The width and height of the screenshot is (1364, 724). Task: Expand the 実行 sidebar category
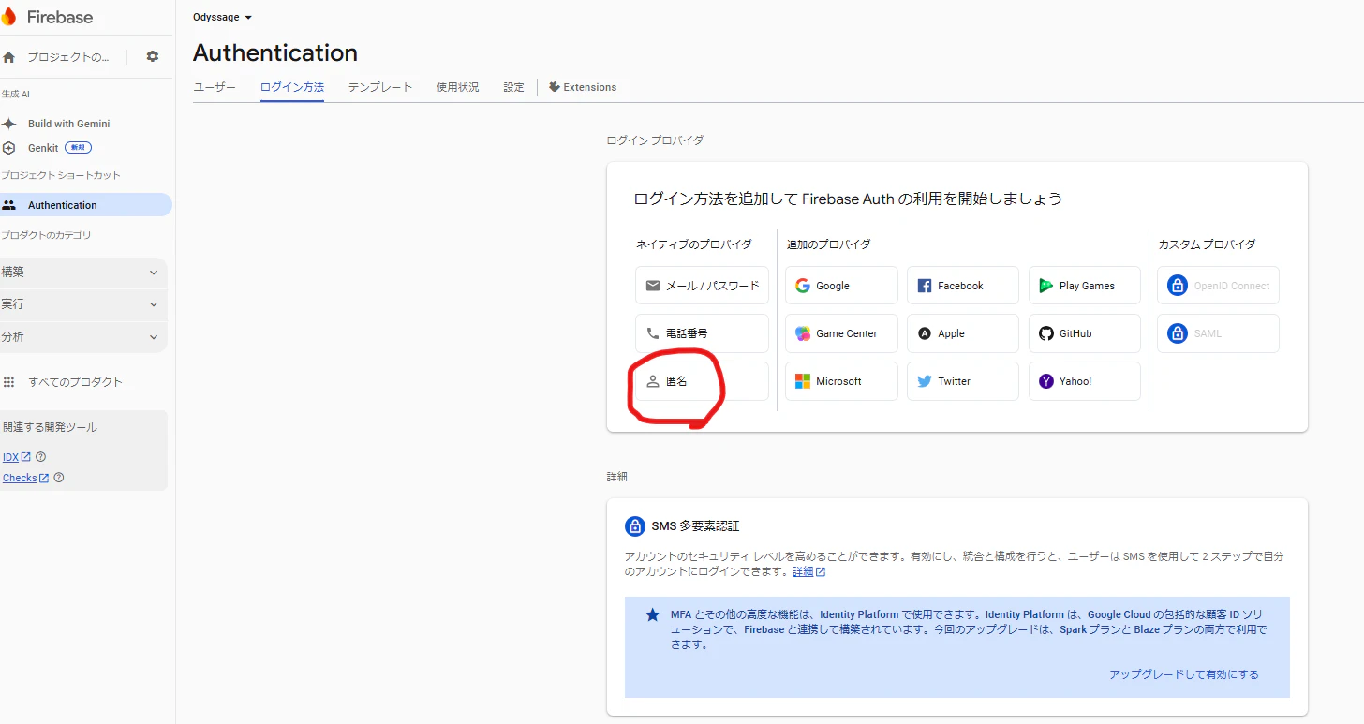(84, 304)
